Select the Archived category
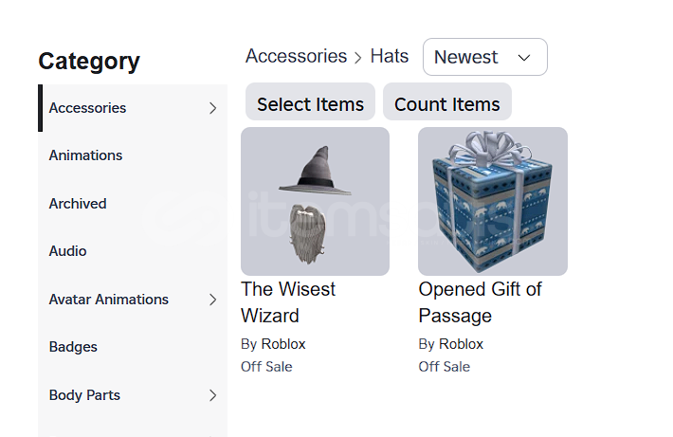This screenshot has width=673, height=437. point(78,204)
